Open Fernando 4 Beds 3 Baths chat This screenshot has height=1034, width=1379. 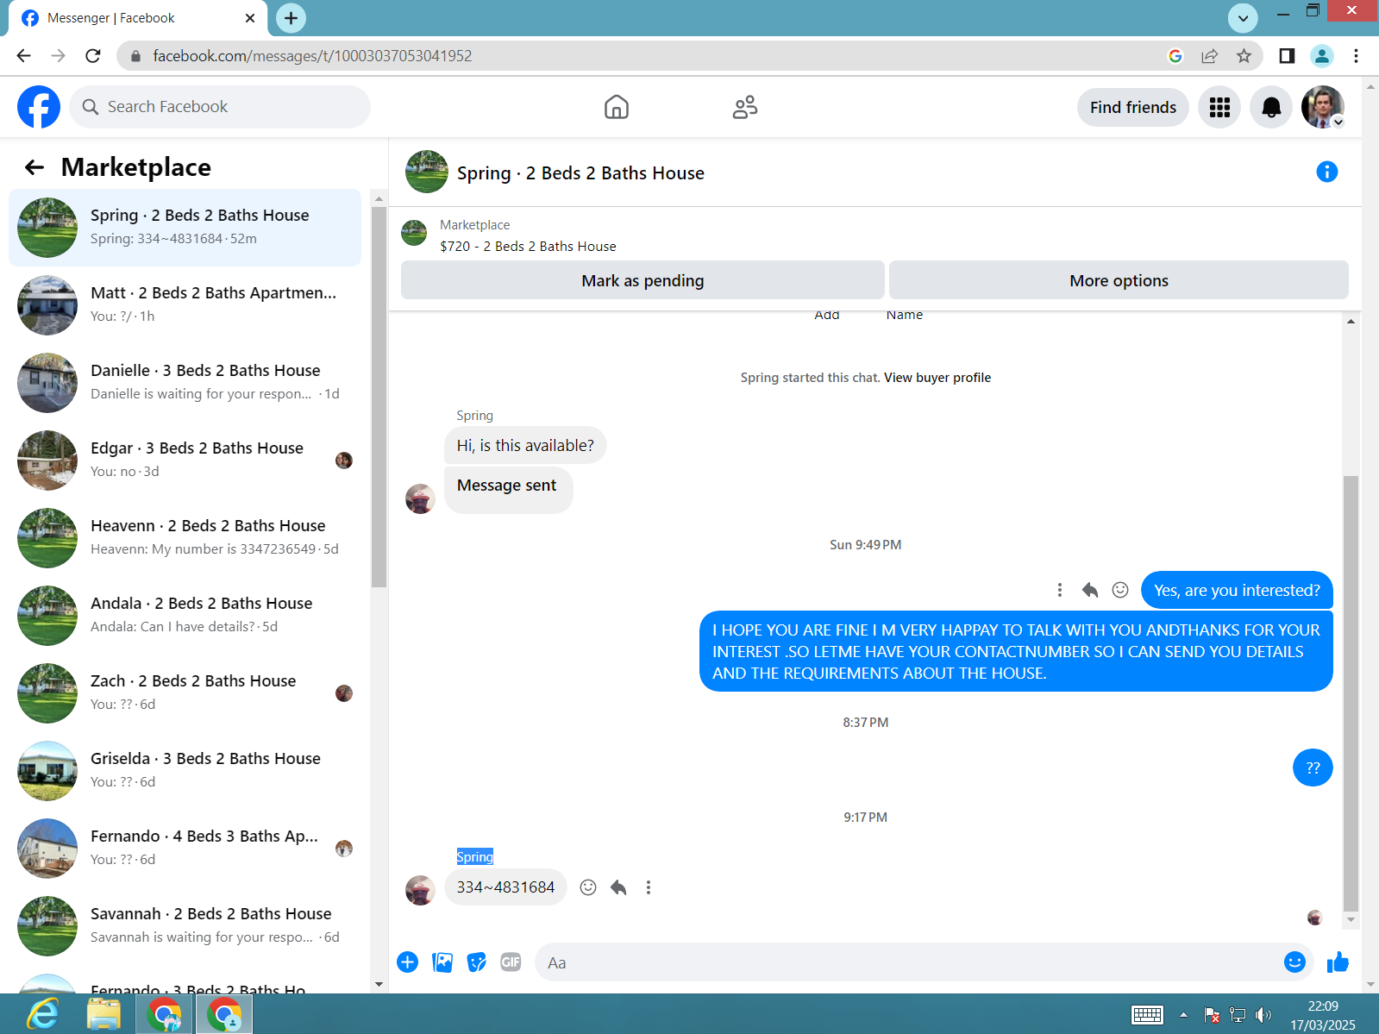185,849
